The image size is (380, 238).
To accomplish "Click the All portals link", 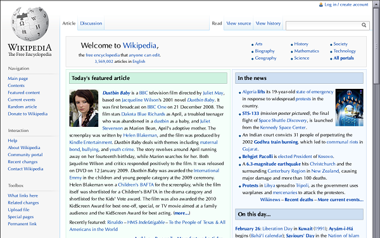I will (344, 58).
